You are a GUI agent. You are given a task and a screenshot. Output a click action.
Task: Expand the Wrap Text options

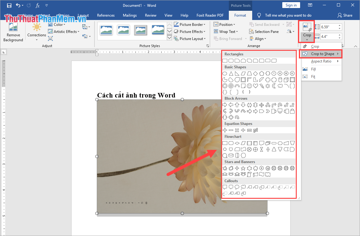pyautogui.click(x=226, y=31)
